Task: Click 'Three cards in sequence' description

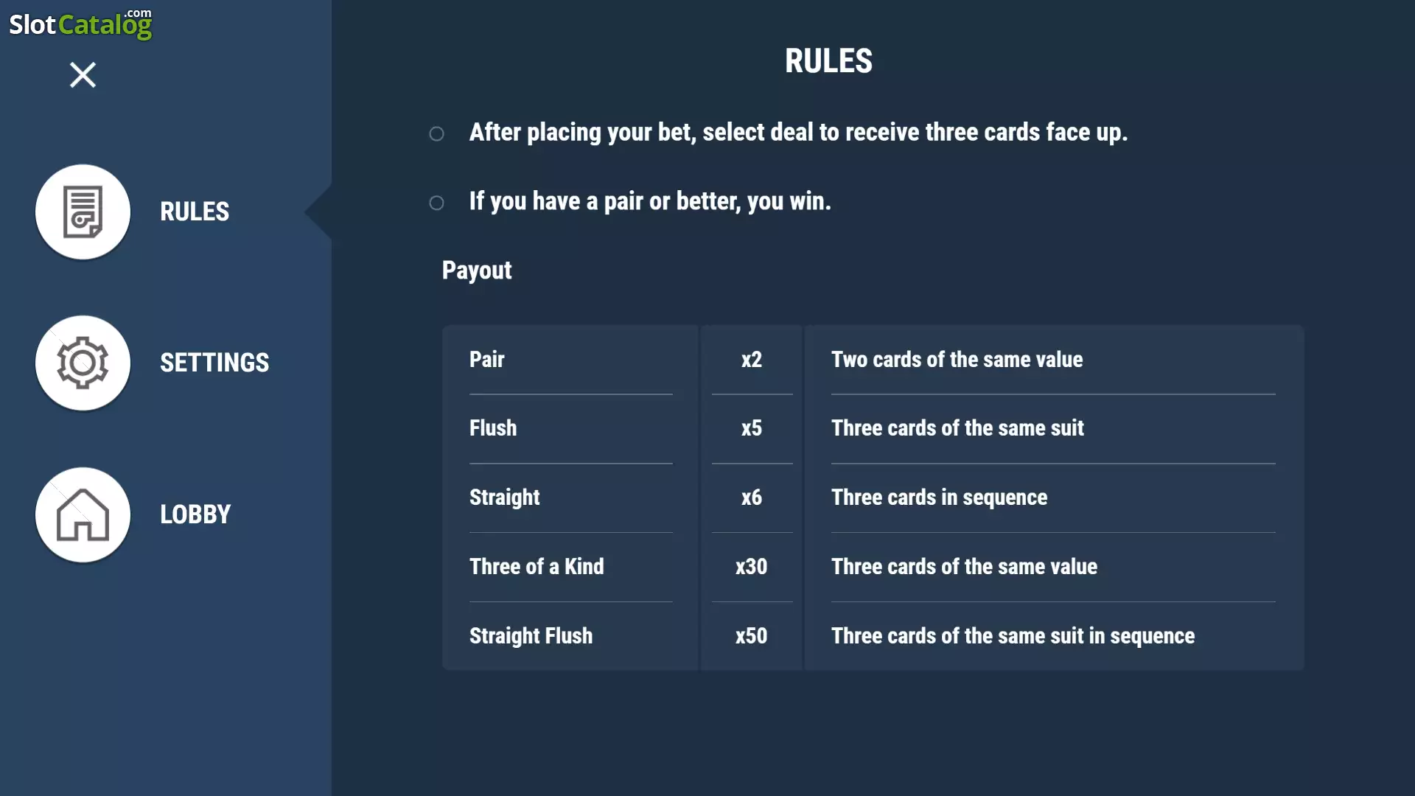Action: 939,497
